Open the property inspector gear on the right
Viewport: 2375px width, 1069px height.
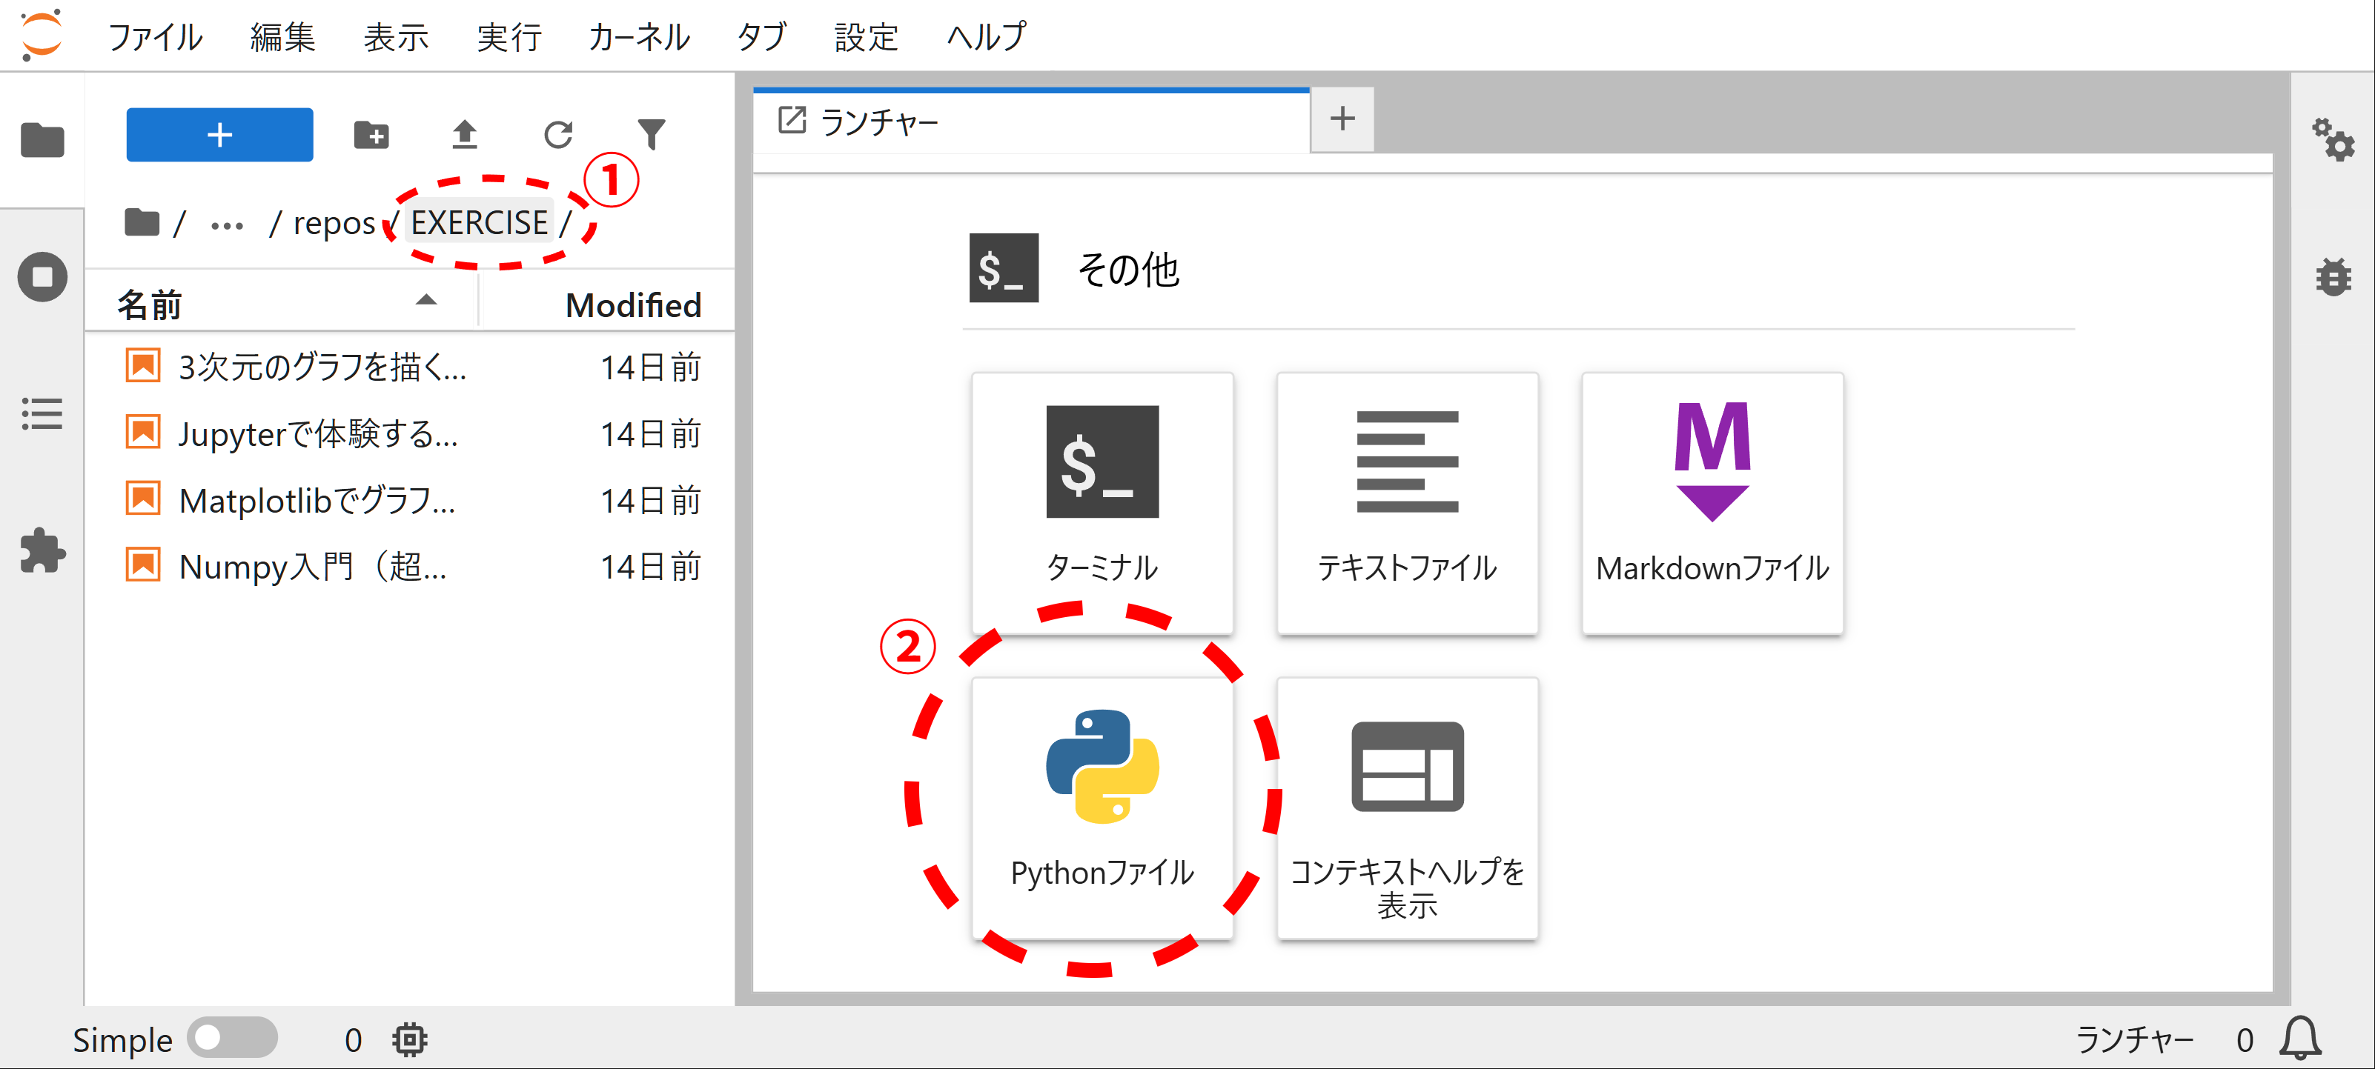click(x=2333, y=140)
